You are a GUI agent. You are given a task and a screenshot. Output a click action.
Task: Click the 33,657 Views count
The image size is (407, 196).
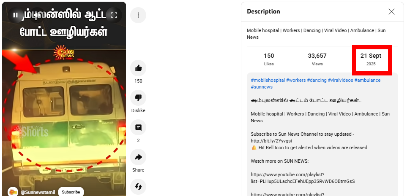(x=317, y=59)
